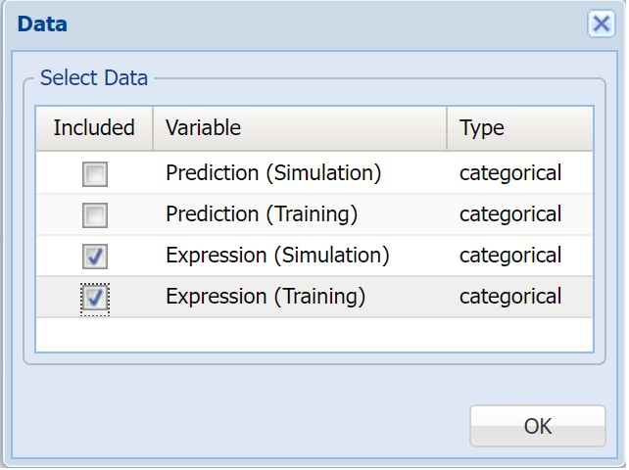The image size is (629, 470).
Task: Enable Prediction (Simulation) checkbox
Action: click(x=95, y=174)
